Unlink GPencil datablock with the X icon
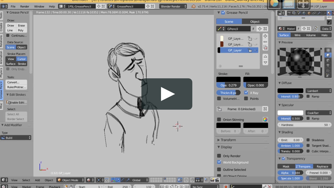 (x=265, y=29)
